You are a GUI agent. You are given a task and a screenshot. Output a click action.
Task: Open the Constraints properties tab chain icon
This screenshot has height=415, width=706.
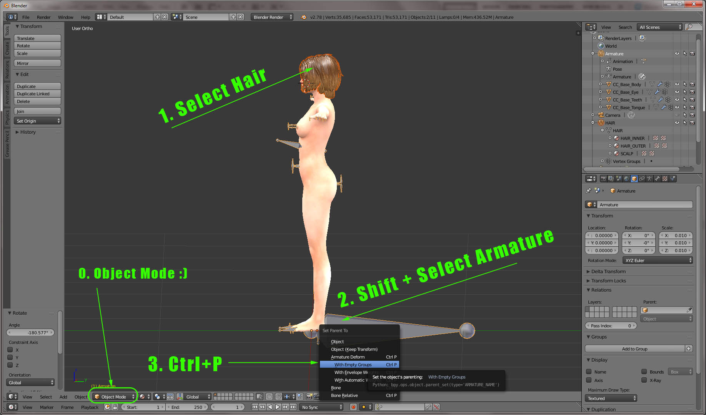[642, 179]
